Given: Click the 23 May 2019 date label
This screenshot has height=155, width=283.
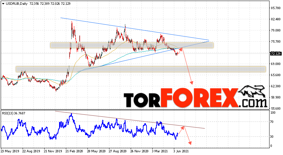Looking at the screenshot, I should pyautogui.click(x=10, y=151).
